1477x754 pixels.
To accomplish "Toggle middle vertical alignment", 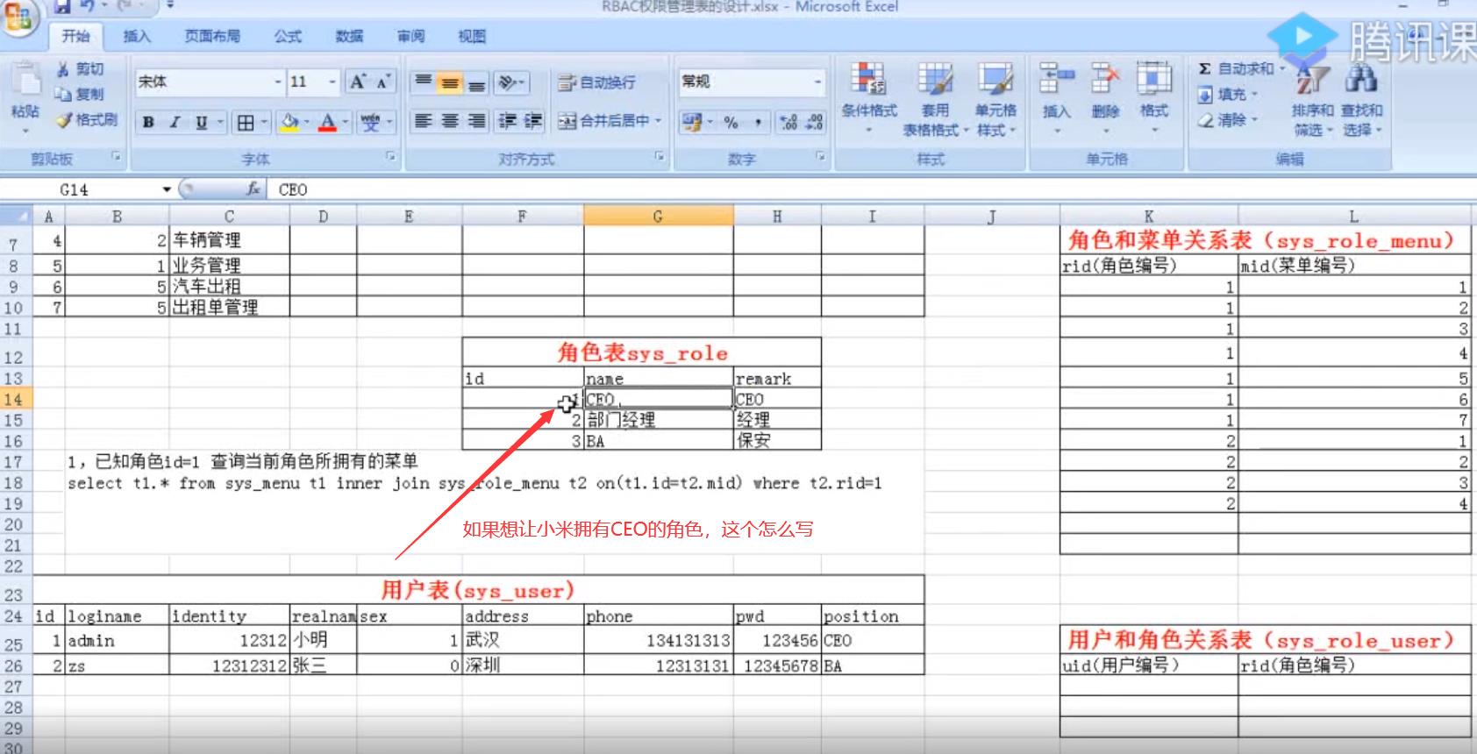I will pyautogui.click(x=450, y=82).
